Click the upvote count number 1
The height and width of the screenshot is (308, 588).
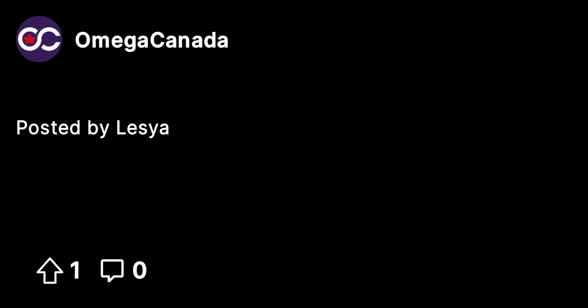click(x=74, y=271)
